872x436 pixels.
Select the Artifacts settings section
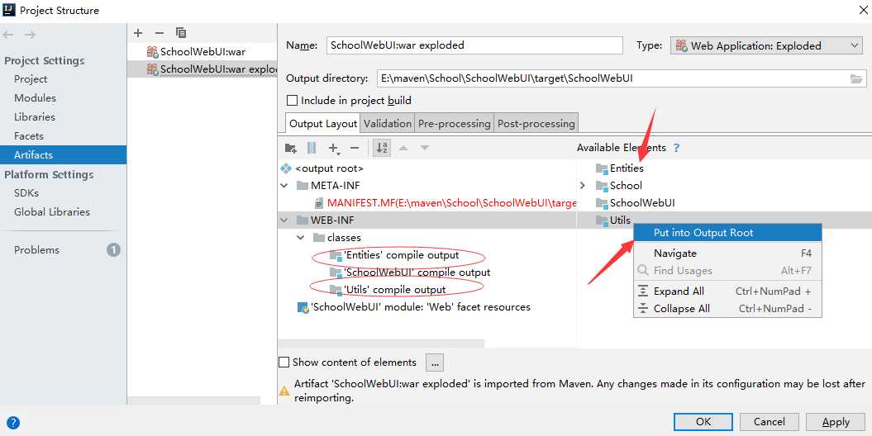tap(64, 155)
